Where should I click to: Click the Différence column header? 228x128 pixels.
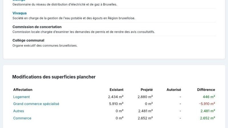pyautogui.click(x=206, y=90)
